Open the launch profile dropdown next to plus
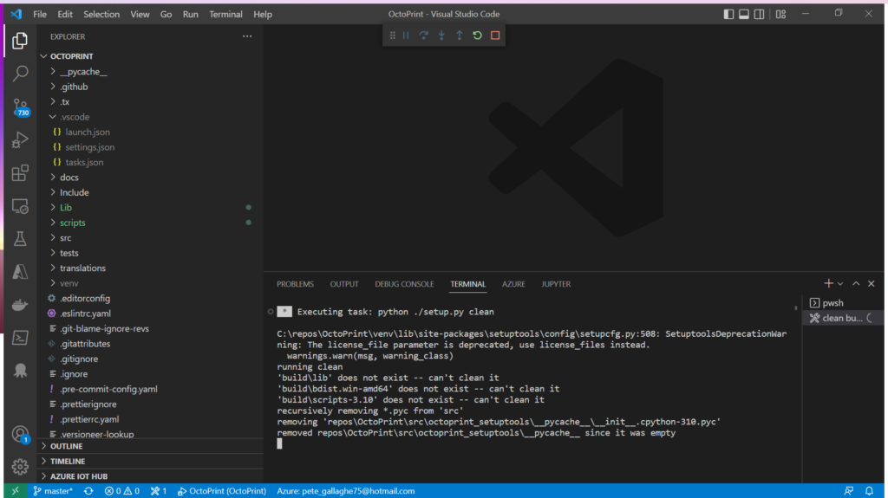888x498 pixels. [x=840, y=284]
